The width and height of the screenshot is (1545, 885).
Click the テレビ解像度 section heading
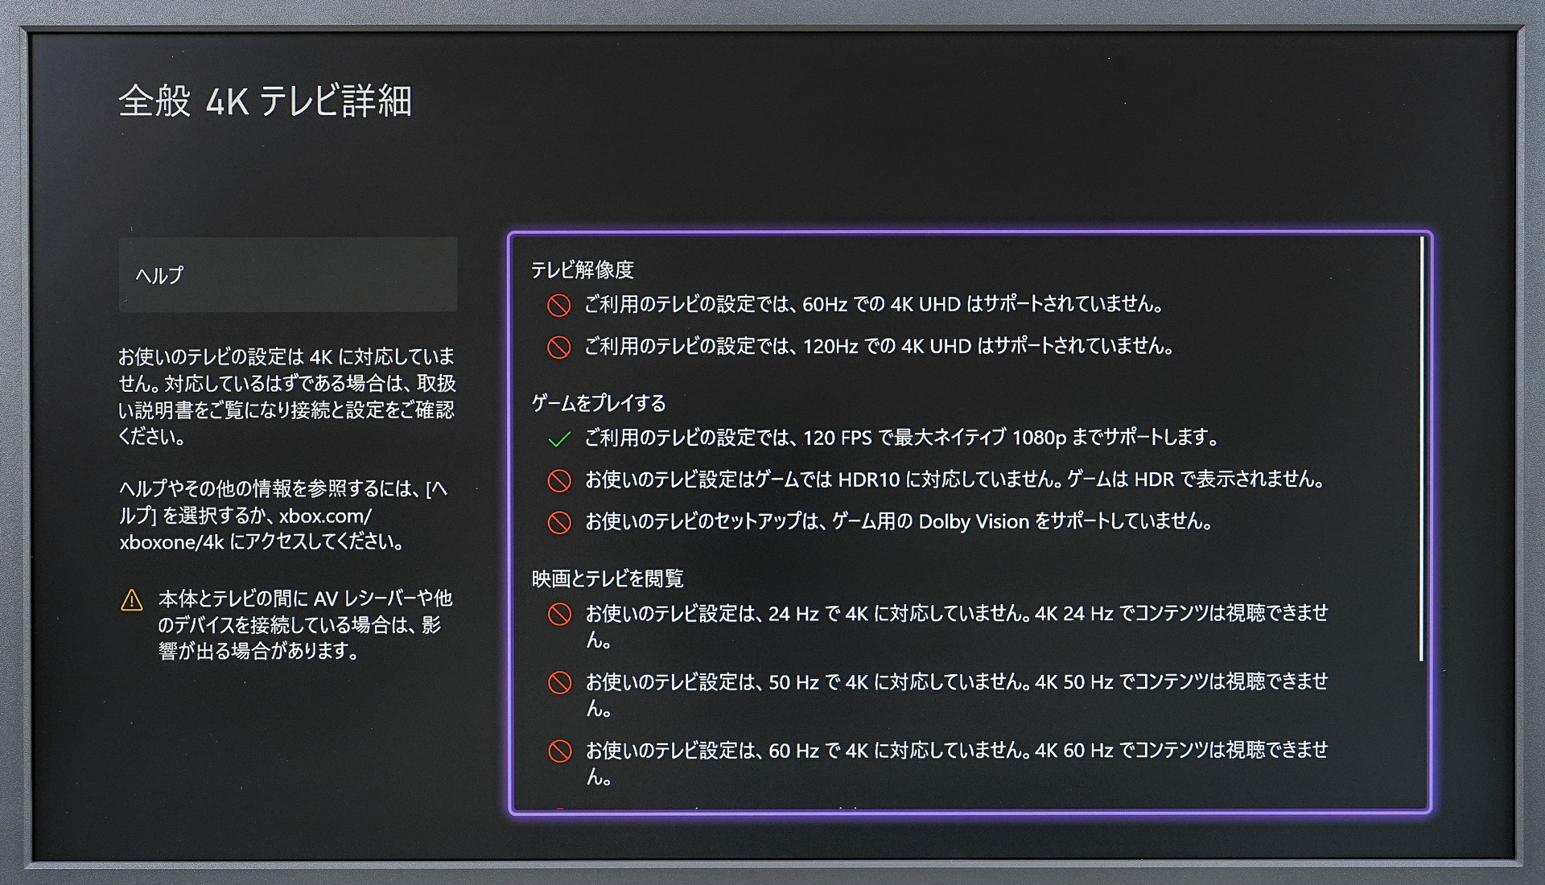pos(583,270)
